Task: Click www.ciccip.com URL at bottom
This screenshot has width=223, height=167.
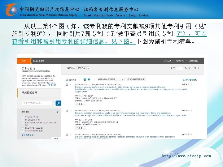Action: coord(186,156)
